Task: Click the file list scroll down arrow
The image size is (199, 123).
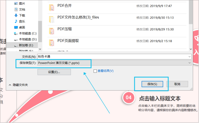Action: [191, 49]
